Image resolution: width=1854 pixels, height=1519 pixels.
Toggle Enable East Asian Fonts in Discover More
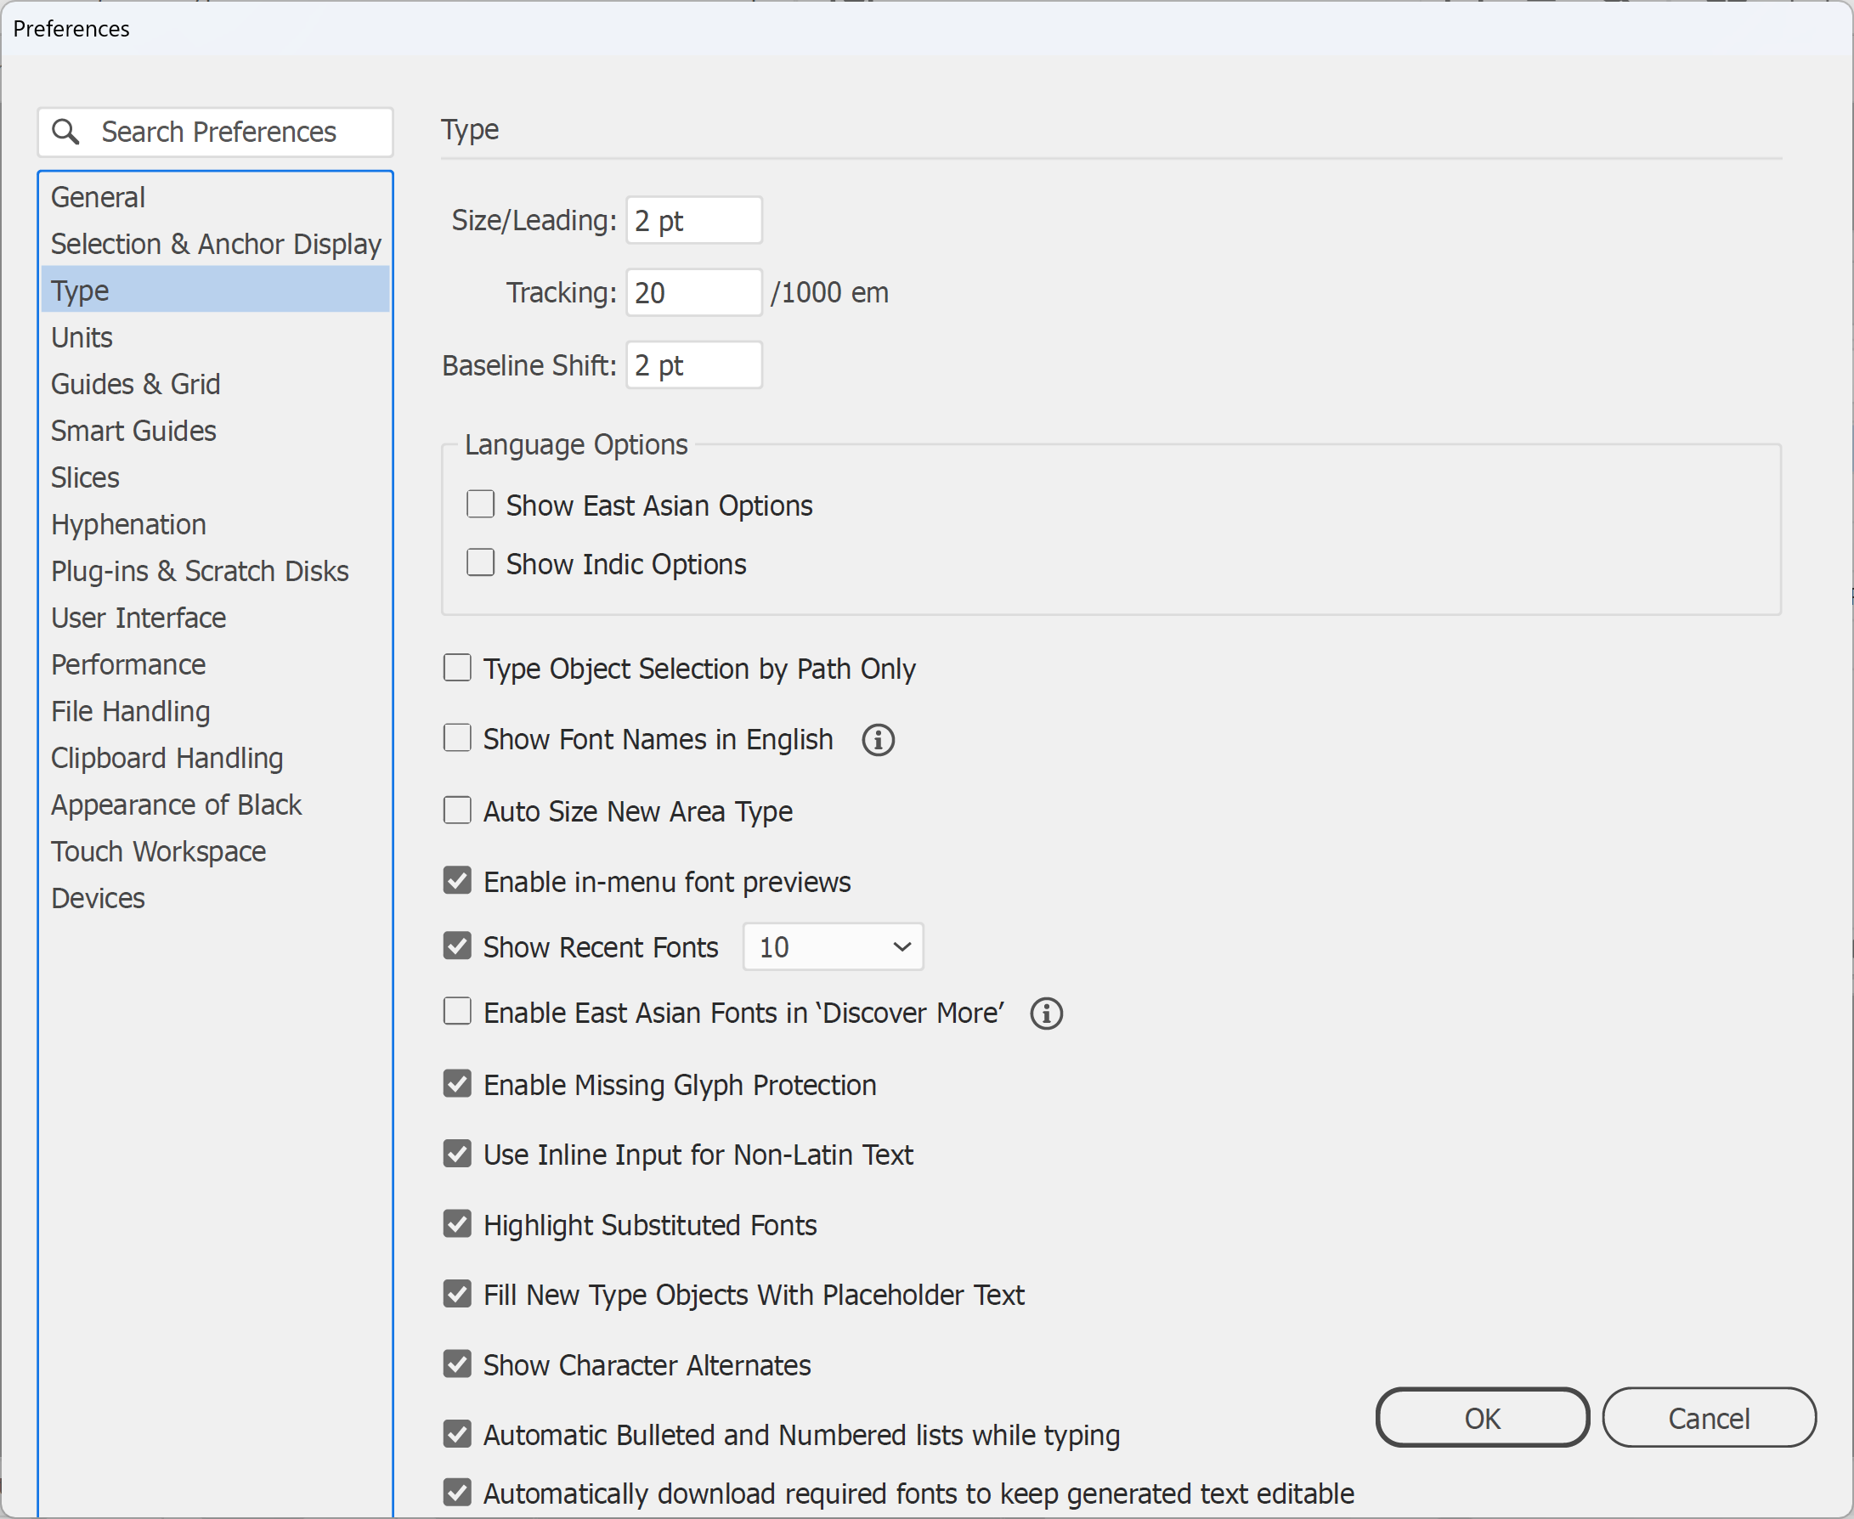coord(458,1012)
